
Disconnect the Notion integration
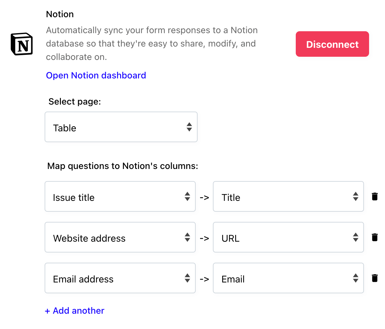pos(332,44)
